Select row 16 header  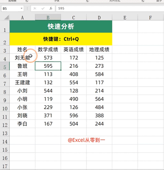pos(5,157)
